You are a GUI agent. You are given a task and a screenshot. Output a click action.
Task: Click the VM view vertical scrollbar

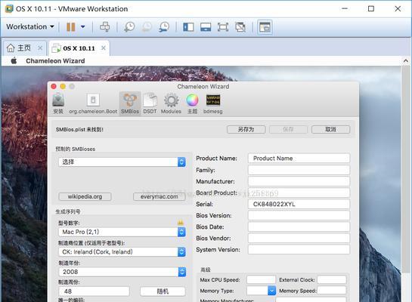(405, 169)
